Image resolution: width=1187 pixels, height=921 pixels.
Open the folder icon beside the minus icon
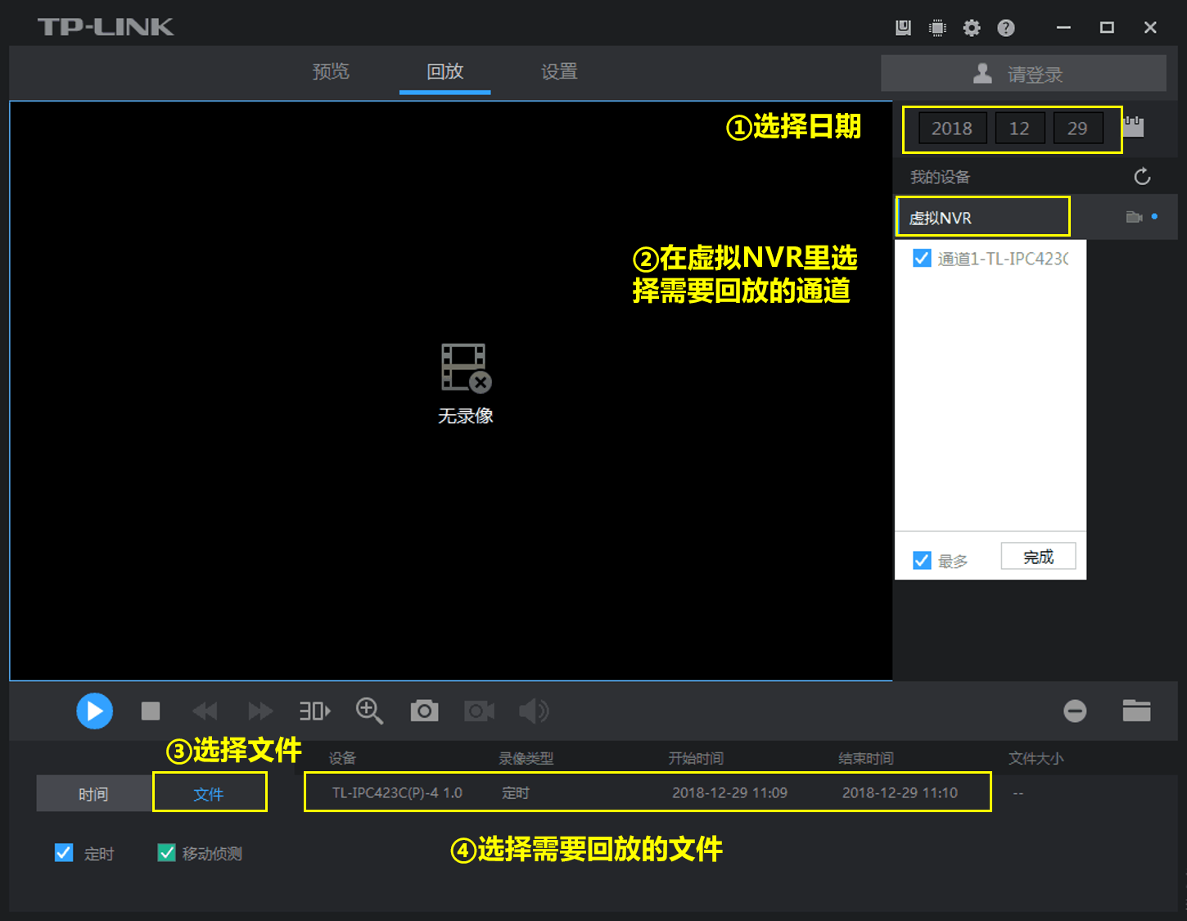(x=1136, y=711)
